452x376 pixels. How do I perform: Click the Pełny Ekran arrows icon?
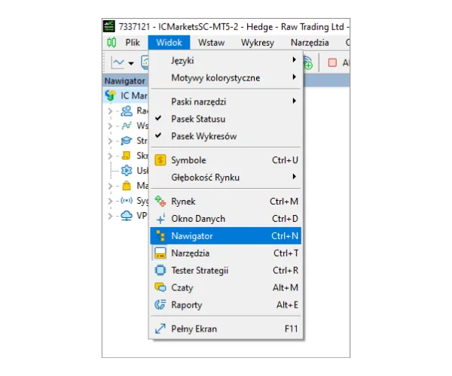160,329
